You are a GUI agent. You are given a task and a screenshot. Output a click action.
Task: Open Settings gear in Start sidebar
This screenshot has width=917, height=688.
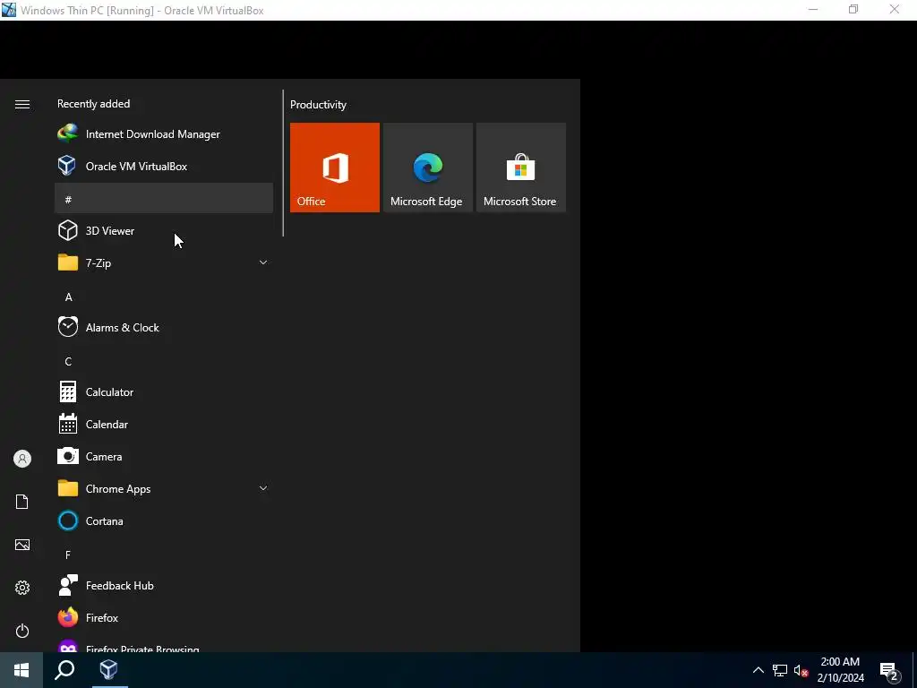tap(22, 588)
